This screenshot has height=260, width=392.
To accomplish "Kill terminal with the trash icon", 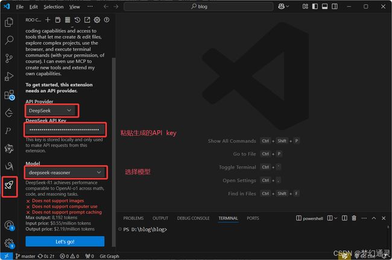I will pos(354,218).
